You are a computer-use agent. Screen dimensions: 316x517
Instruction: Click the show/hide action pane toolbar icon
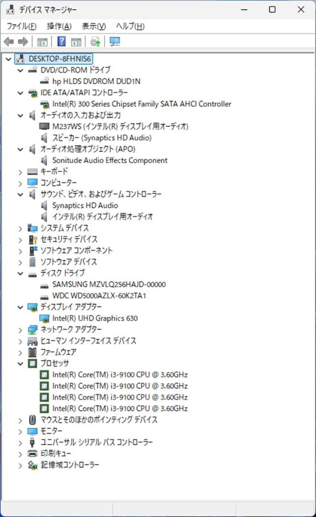pos(76,42)
